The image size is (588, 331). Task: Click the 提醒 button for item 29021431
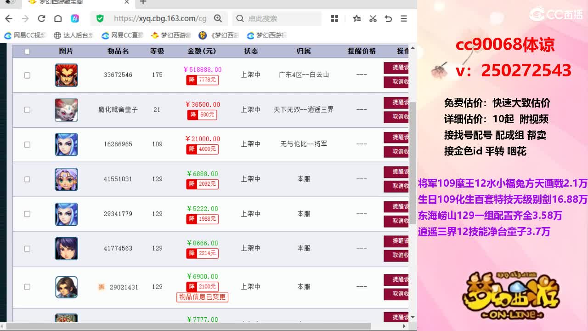(x=396, y=280)
